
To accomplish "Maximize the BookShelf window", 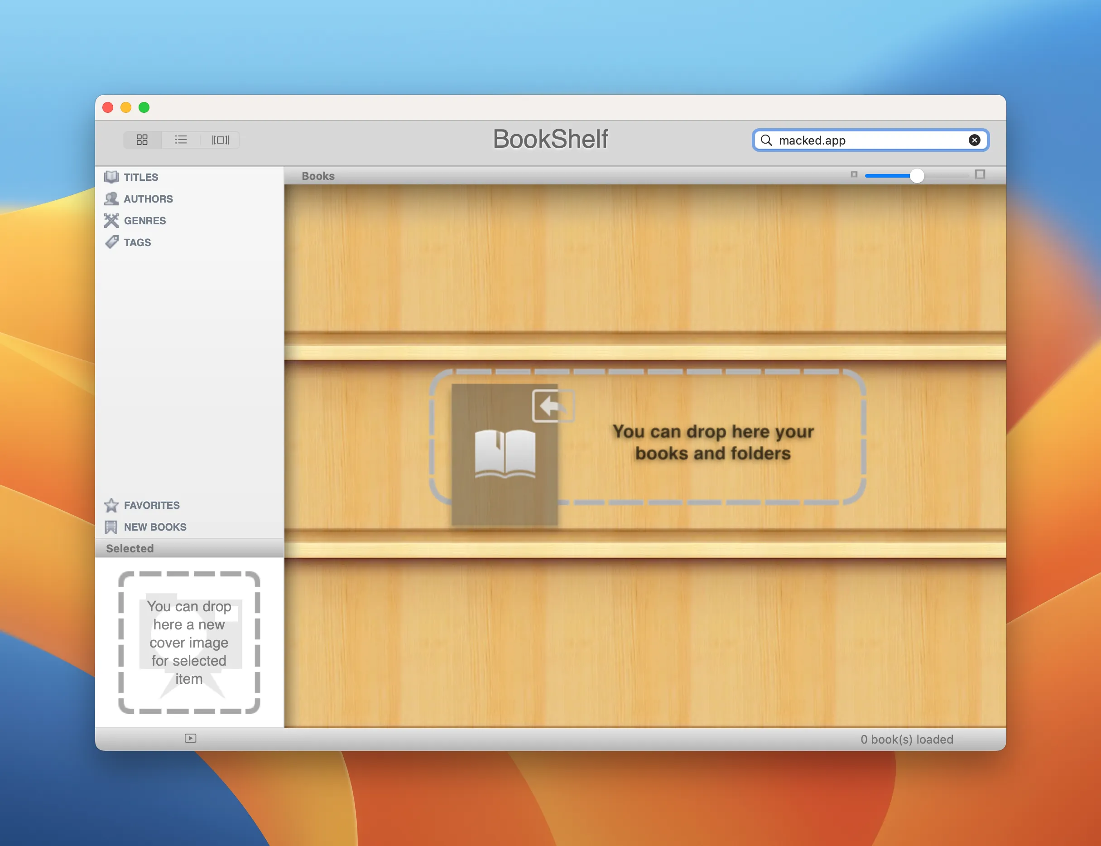I will pyautogui.click(x=144, y=107).
